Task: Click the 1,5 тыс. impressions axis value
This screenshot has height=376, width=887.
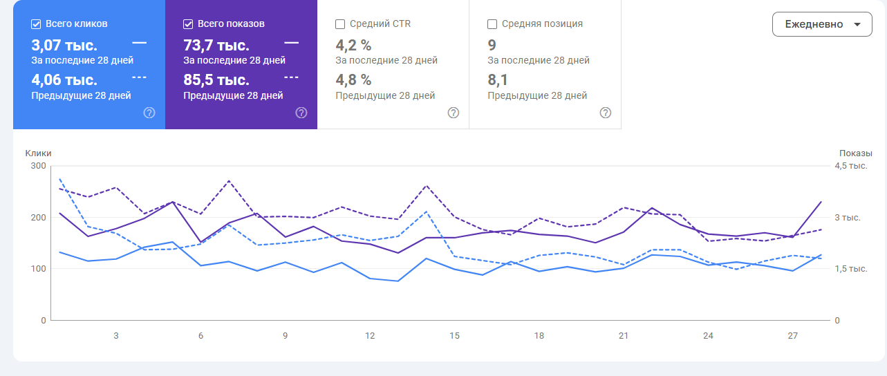Action: (x=850, y=269)
